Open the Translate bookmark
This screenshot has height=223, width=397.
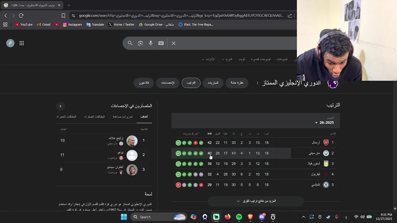(x=95, y=24)
